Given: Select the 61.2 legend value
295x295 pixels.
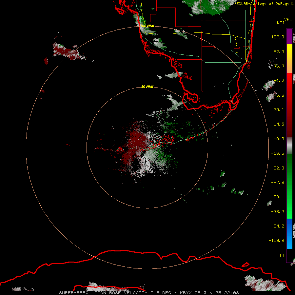Looking at the screenshot, I should pos(279,81).
